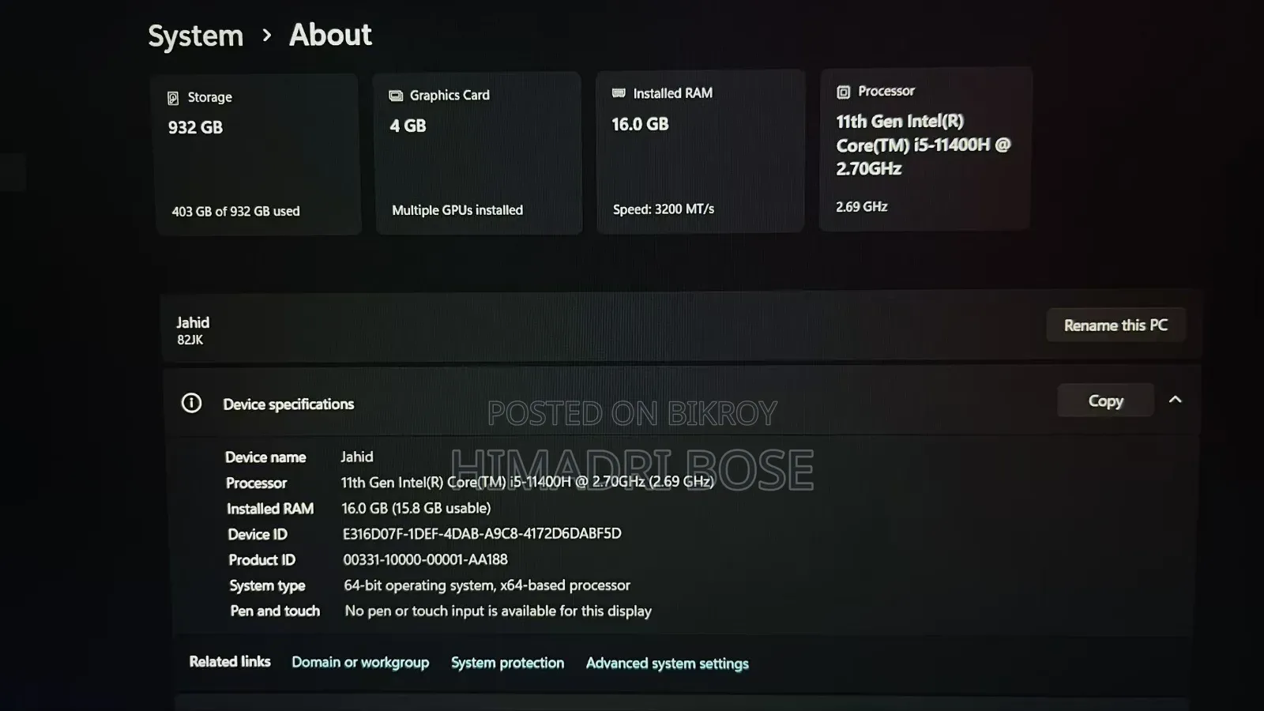
Task: Open the Graphics Card 4 GB card
Action: pyautogui.click(x=478, y=153)
